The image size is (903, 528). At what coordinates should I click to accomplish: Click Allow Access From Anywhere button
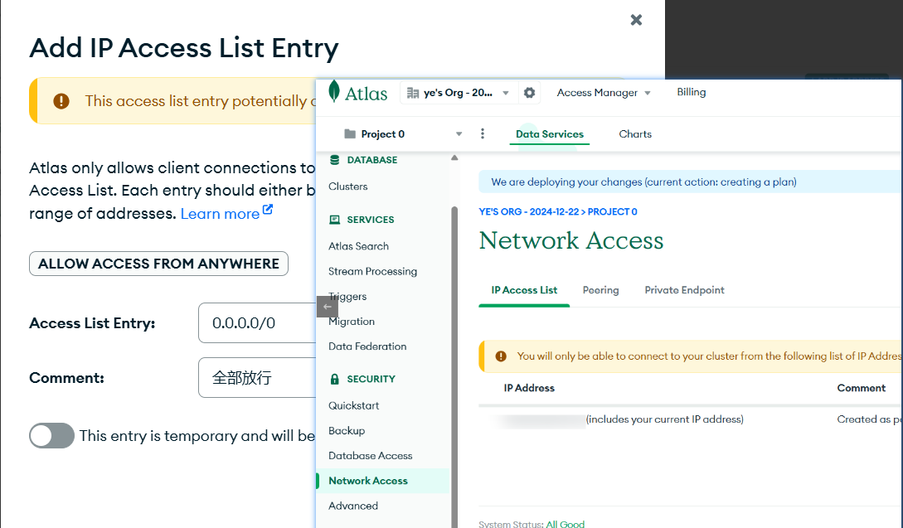click(158, 264)
